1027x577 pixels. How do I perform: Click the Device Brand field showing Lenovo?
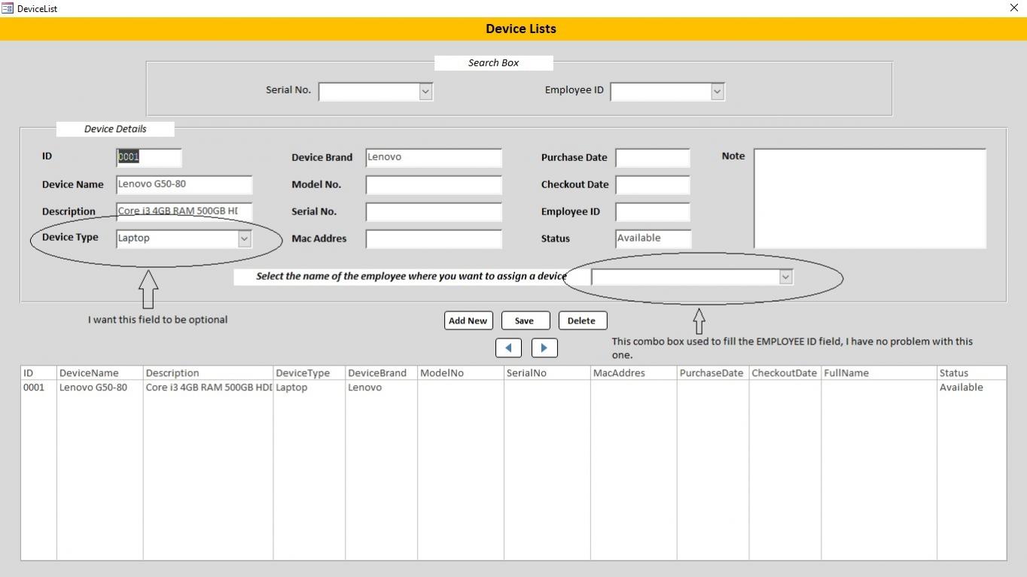[434, 157]
